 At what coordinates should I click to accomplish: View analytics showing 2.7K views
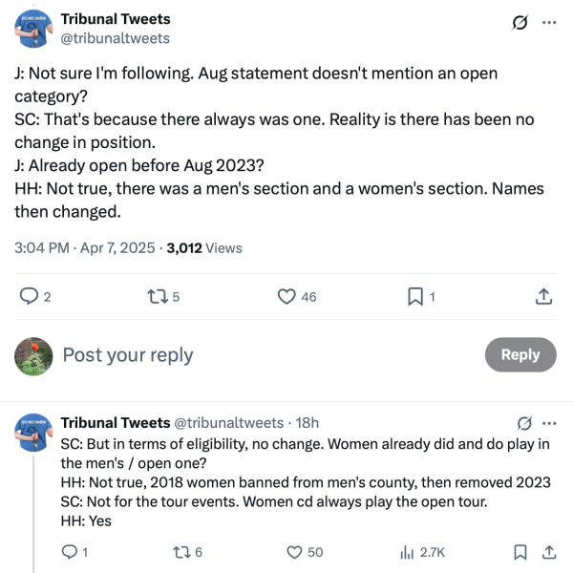[407, 551]
